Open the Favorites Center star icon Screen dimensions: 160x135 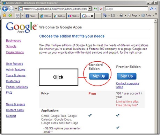[x=5, y=15]
